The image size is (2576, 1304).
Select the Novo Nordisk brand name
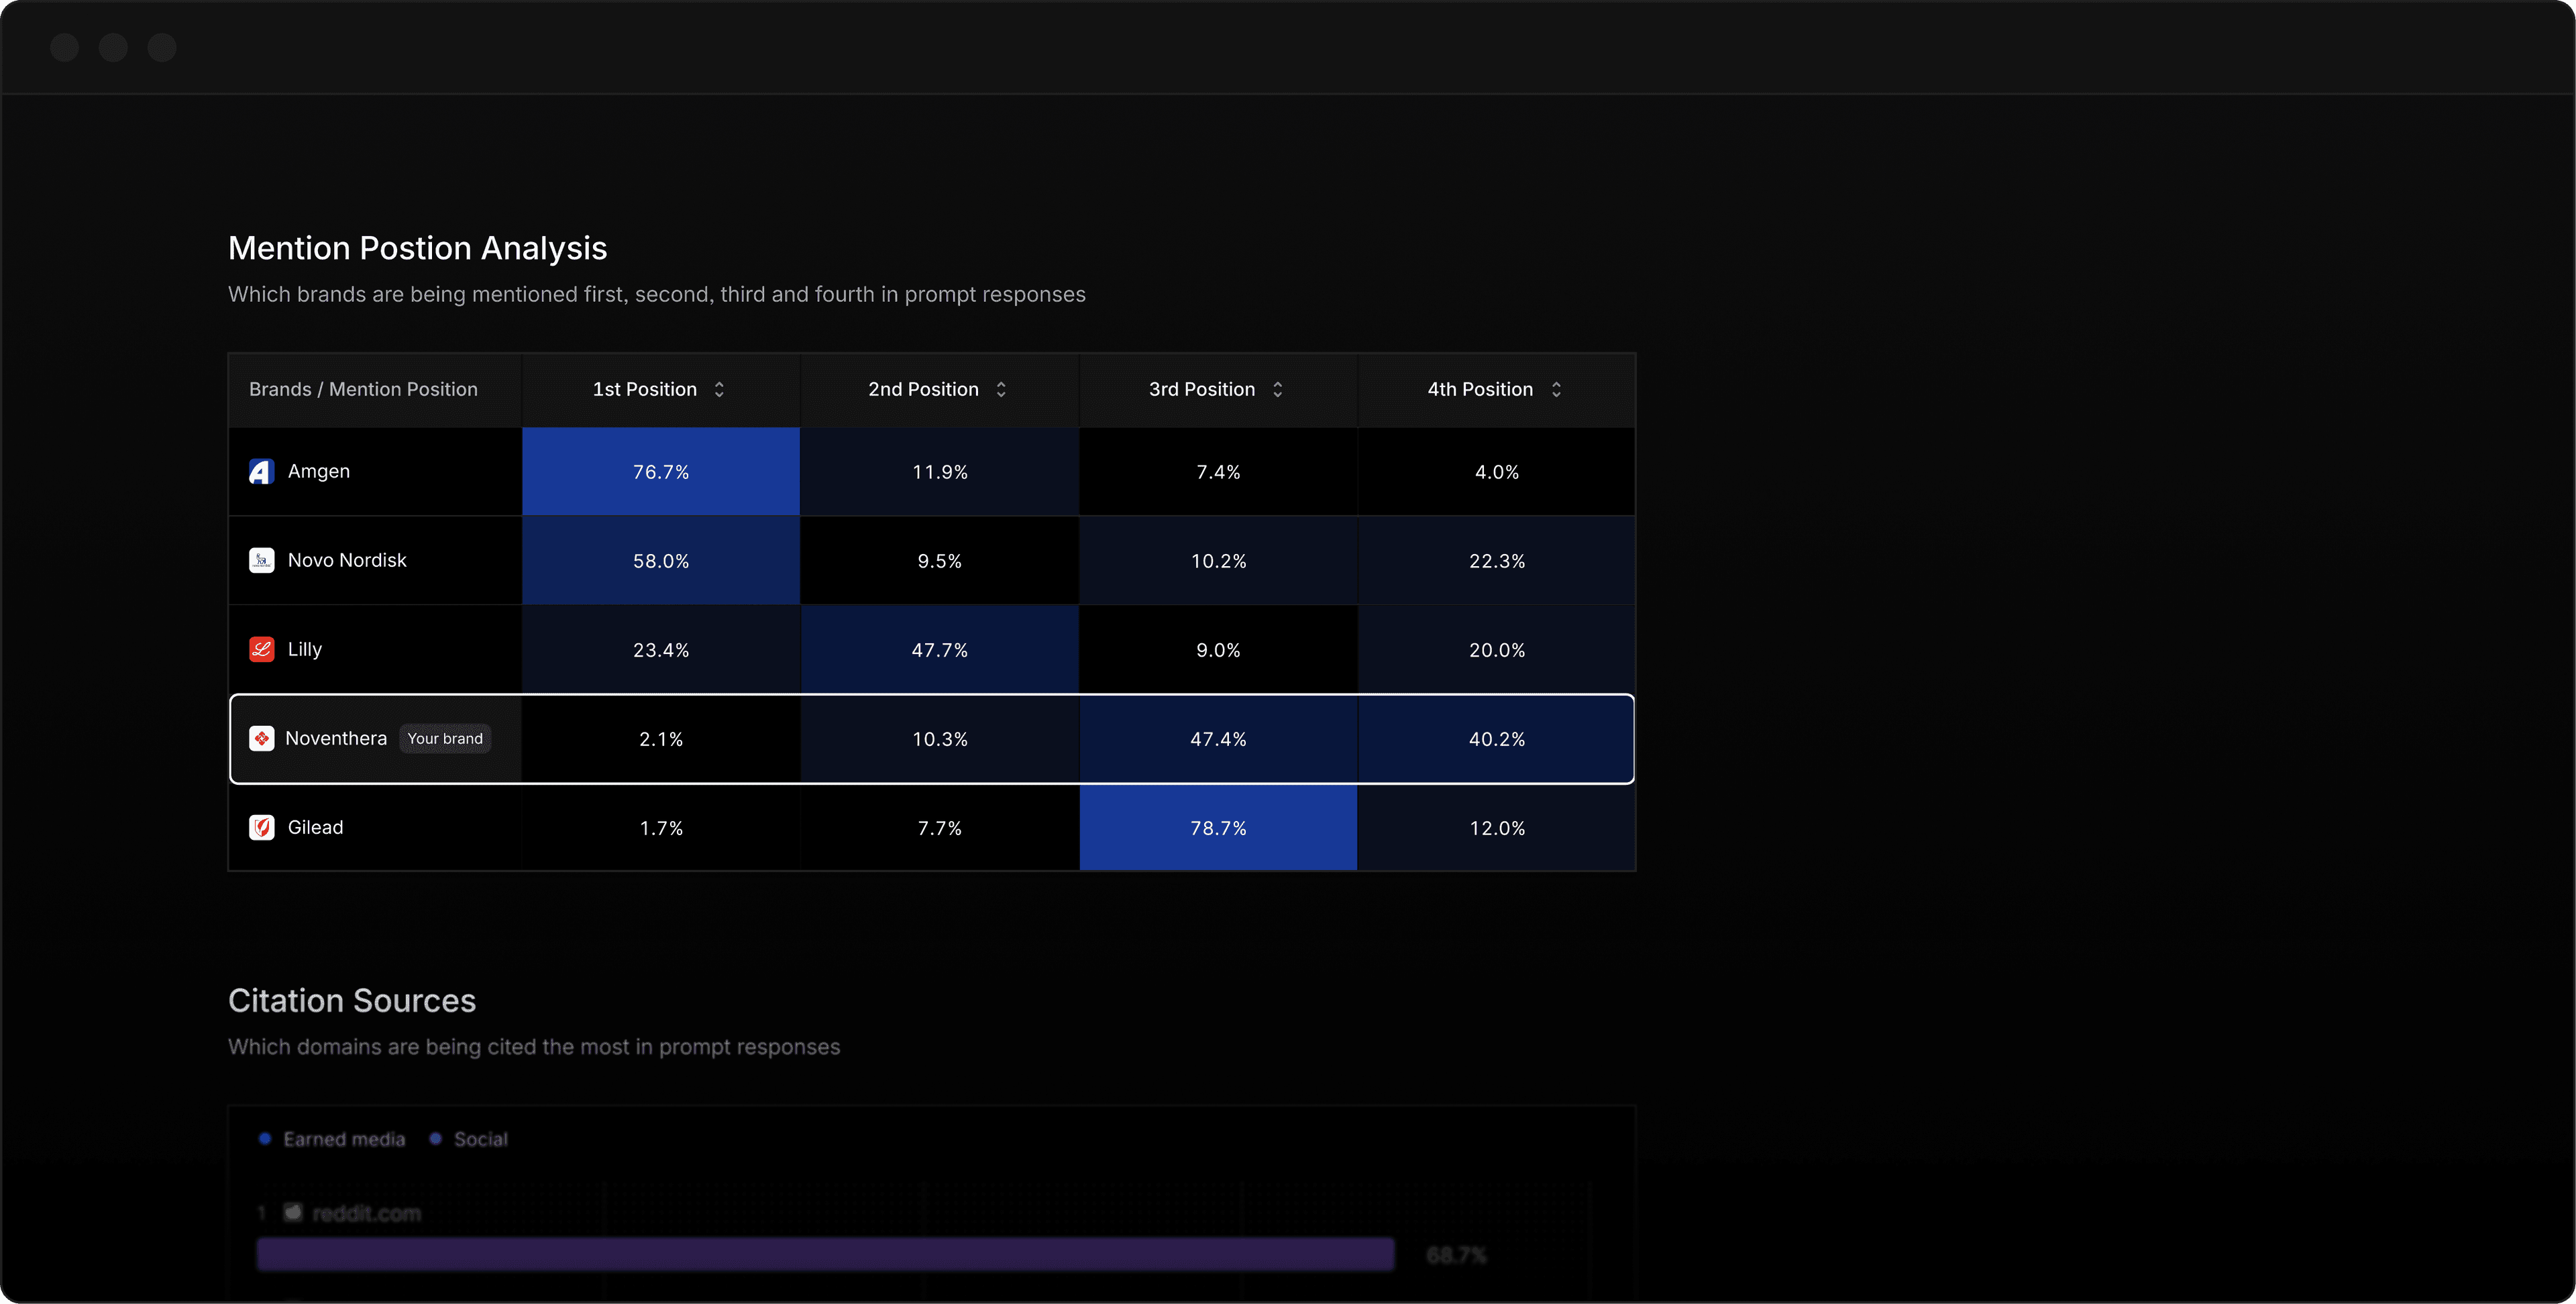tap(347, 560)
